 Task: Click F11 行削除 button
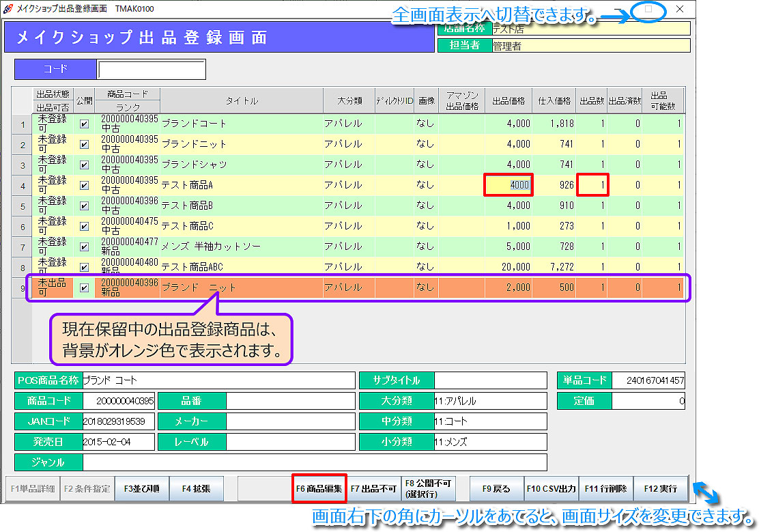pos(605,489)
